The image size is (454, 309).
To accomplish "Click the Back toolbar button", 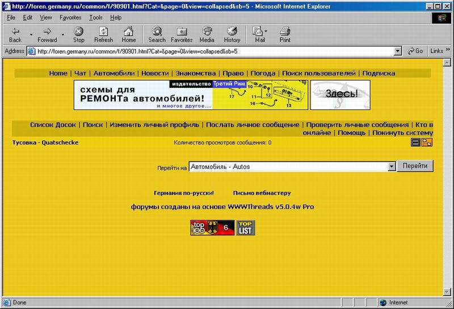I will pos(15,35).
